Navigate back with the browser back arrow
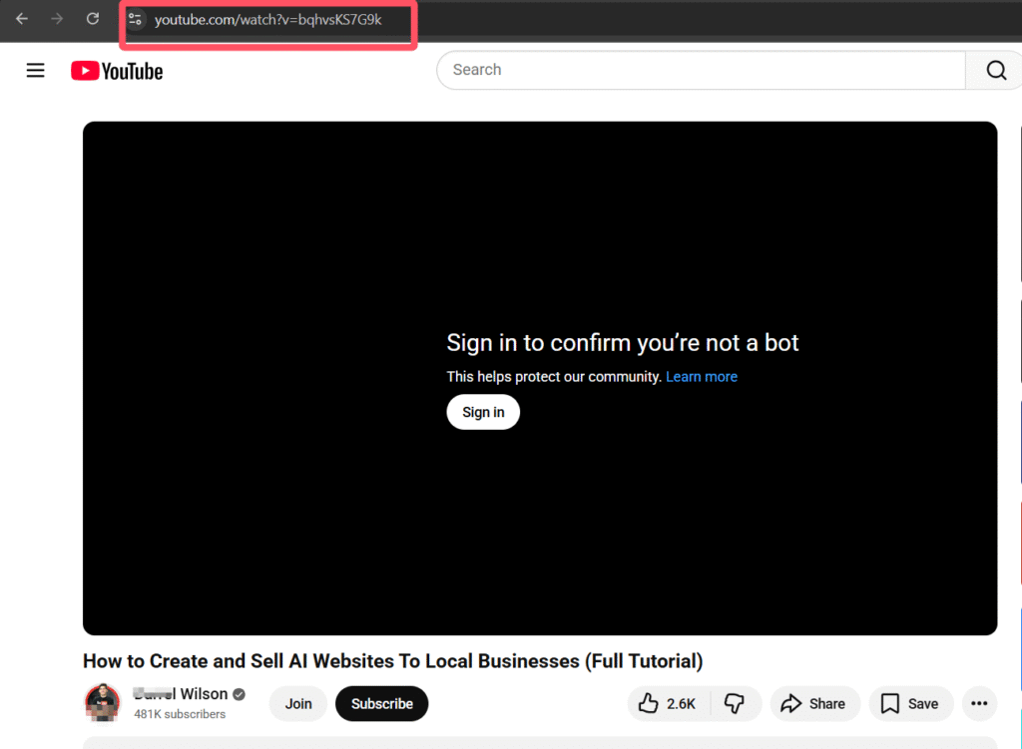The width and height of the screenshot is (1022, 749). tap(22, 18)
